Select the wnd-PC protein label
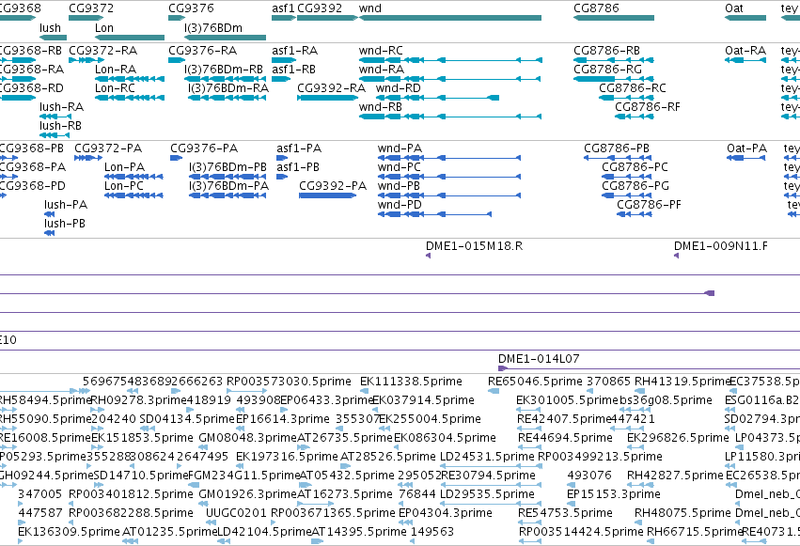This screenshot has width=800, height=546. (x=400, y=167)
